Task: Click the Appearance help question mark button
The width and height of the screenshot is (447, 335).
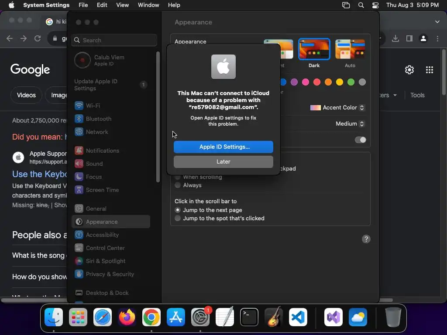Action: pos(366,239)
